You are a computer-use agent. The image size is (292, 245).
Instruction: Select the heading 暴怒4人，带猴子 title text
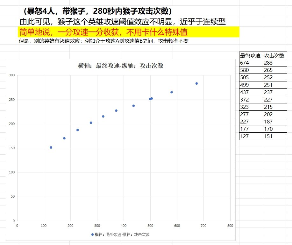pyautogui.click(x=97, y=11)
